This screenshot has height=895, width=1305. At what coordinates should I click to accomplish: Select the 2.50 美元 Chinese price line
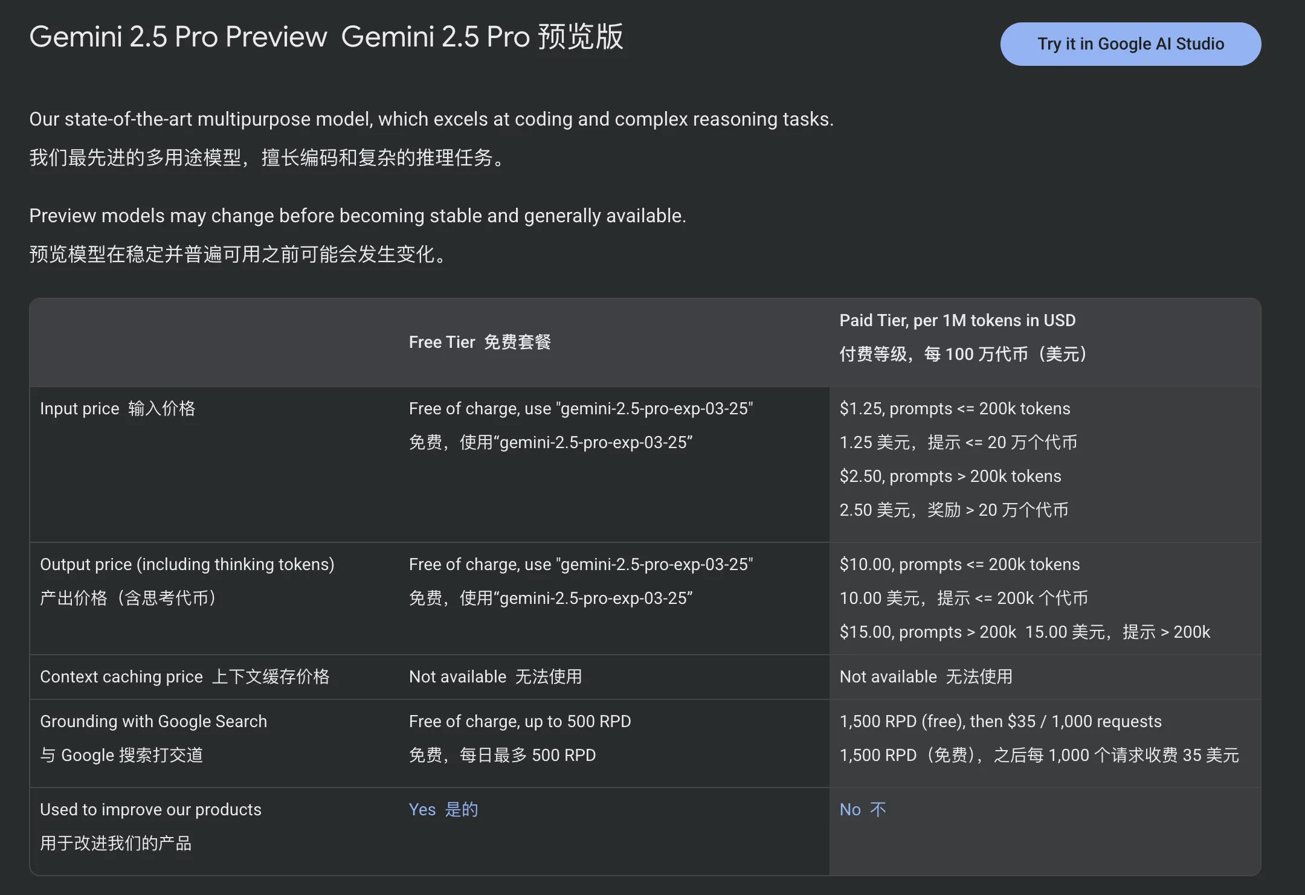click(x=954, y=510)
